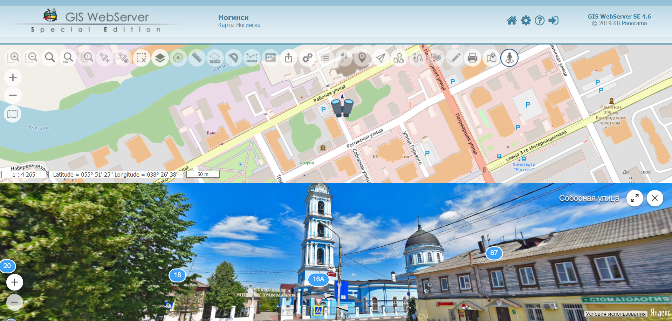
Task: Toggle the street panorama pegman tool
Action: [509, 57]
